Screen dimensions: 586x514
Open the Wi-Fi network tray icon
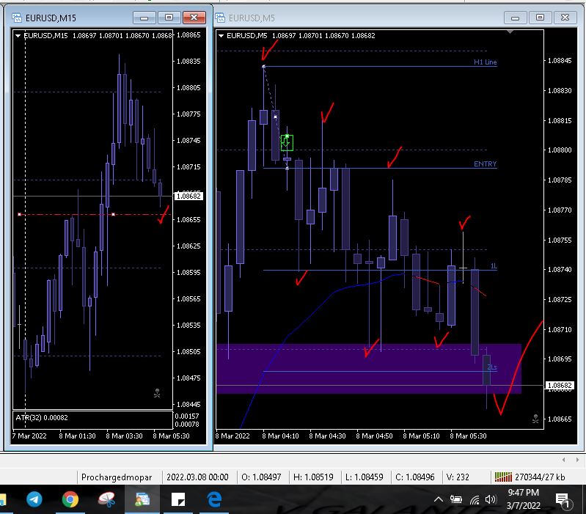(x=475, y=500)
